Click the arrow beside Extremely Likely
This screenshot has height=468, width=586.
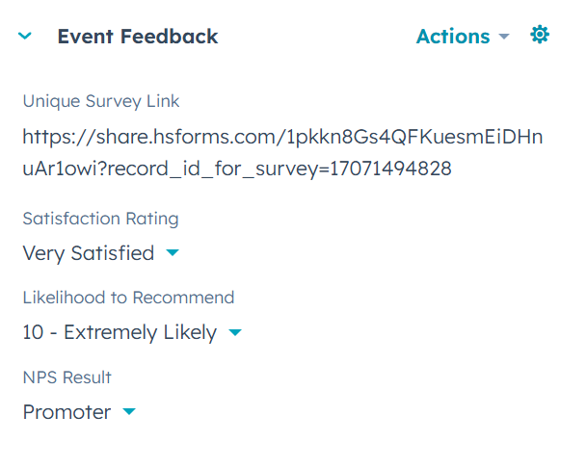[235, 332]
